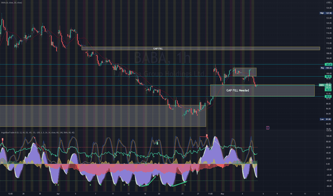The image size is (333, 196).
Task: Open the SMAs indicator legend
Action: [11, 2]
